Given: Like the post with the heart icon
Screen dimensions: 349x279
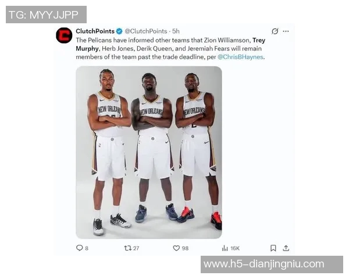Looking at the screenshot, I should click(x=176, y=248).
